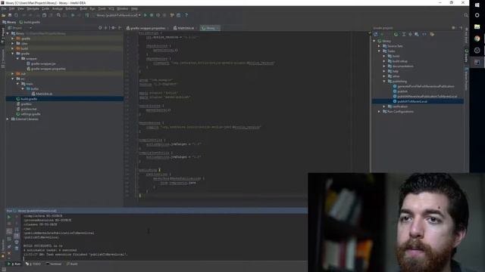Click the Save All icon in main toolbar
485x272 pixels.
tap(10, 15)
